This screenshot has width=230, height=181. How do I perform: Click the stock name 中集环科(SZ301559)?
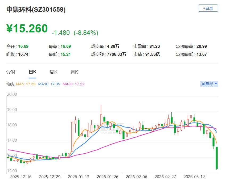[36, 10]
